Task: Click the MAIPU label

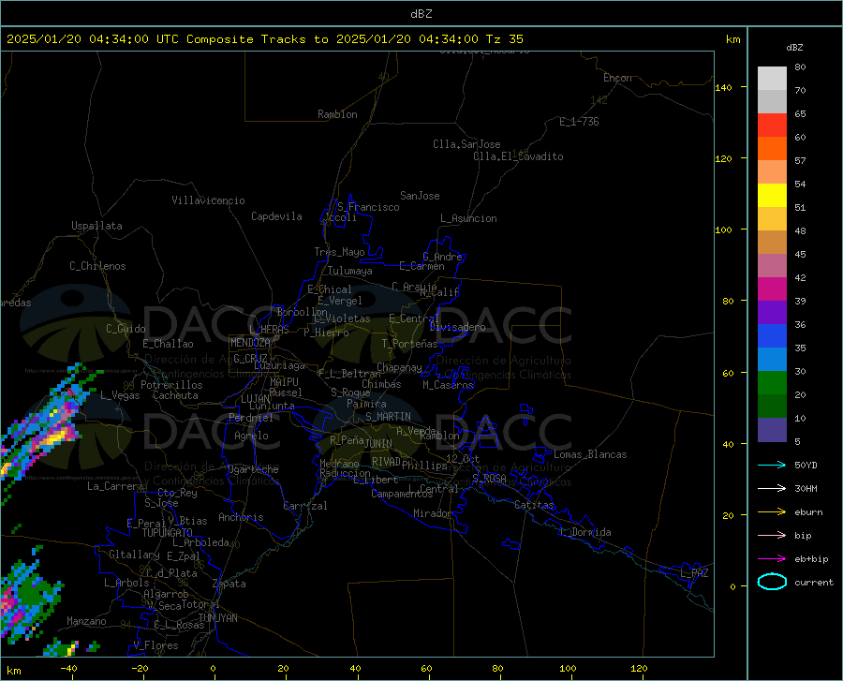Action: point(284,382)
